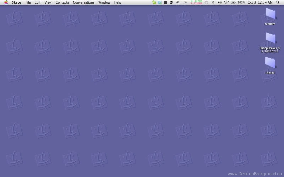Open the Help menu
The width and height of the screenshot is (284, 177).
click(x=118, y=2)
